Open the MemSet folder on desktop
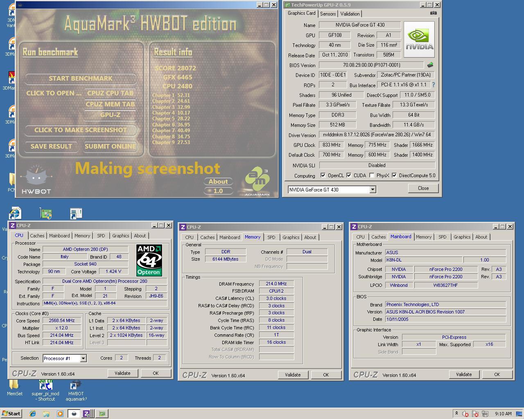524x419 pixels. (14, 387)
